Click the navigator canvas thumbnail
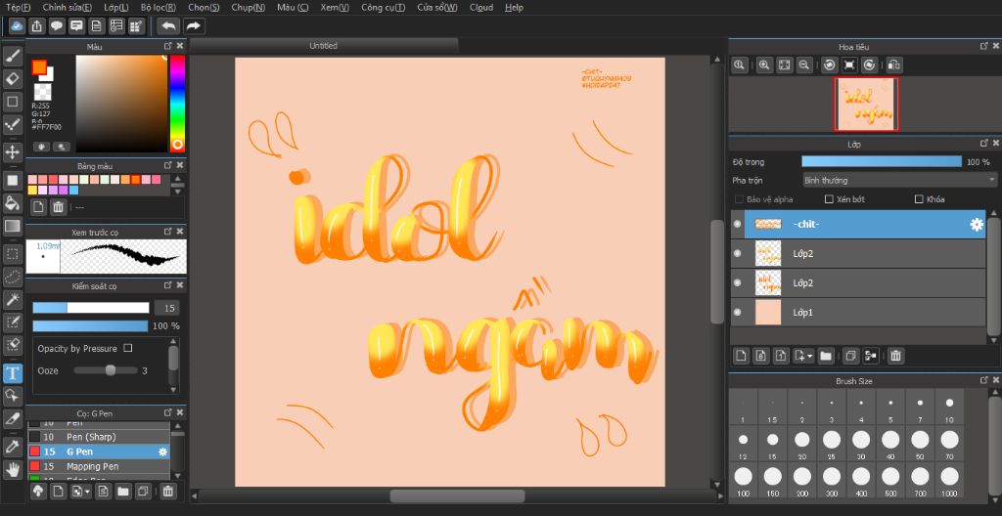 (x=867, y=105)
